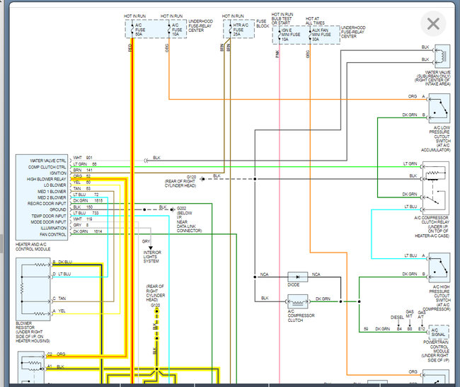The image size is (460, 387).
Task: Click the 'GRY 8' wire label
Action: [x=81, y=225]
